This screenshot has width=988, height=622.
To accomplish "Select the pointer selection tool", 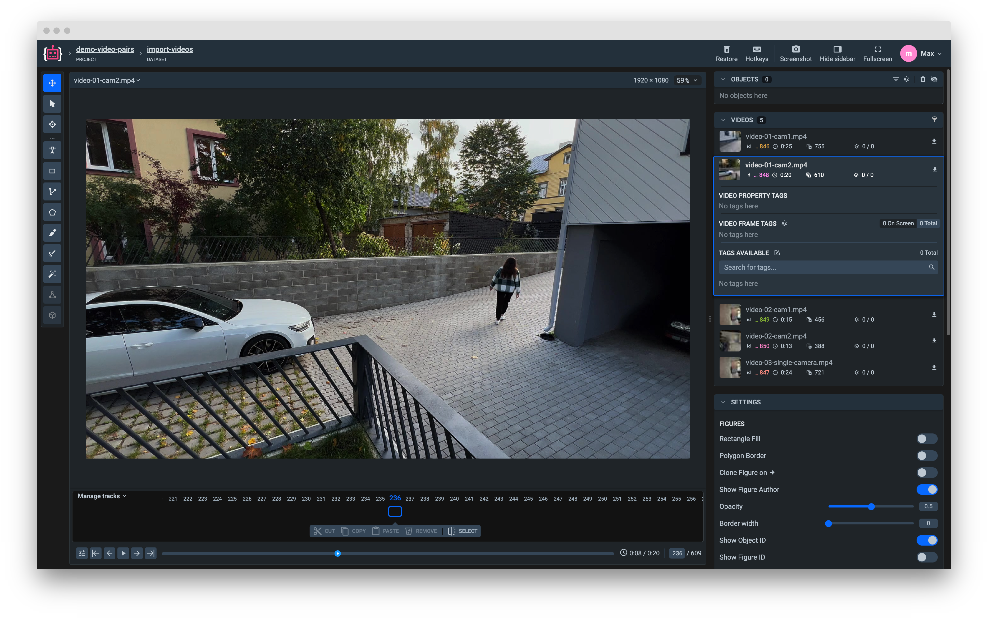I will coord(52,104).
